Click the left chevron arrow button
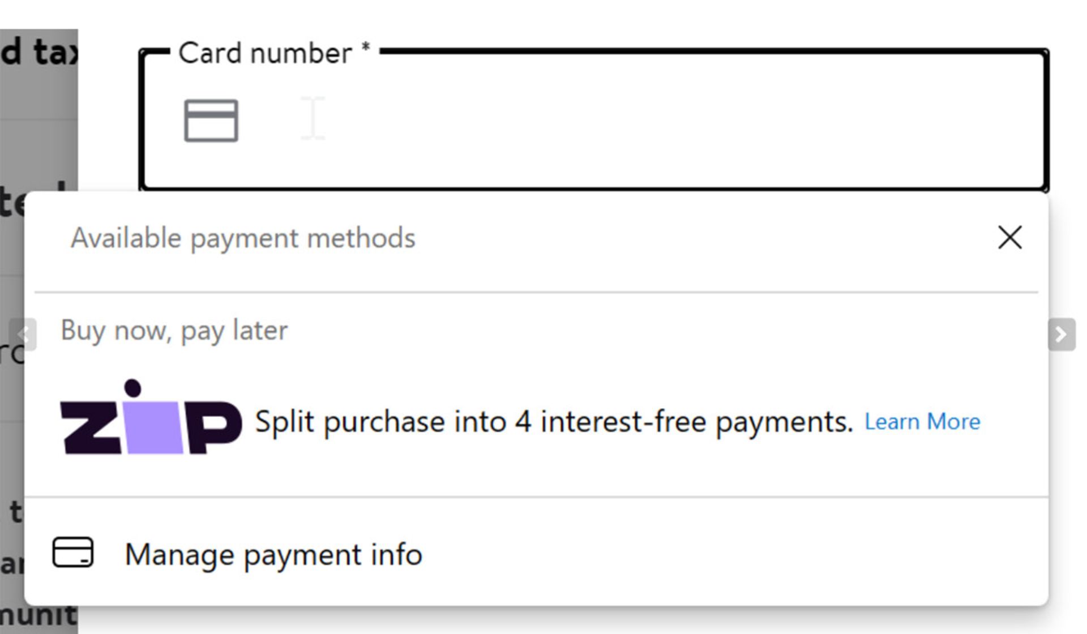Viewport: 1087px width, 634px height. pyautogui.click(x=23, y=335)
